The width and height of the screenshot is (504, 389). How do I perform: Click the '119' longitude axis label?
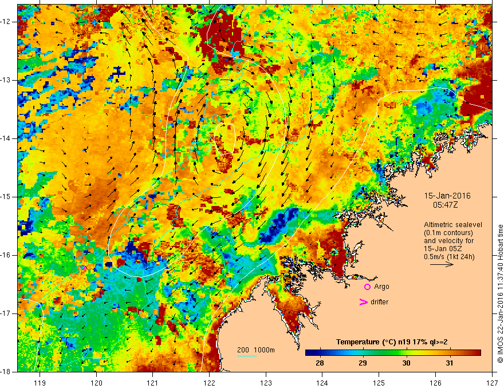(40, 383)
